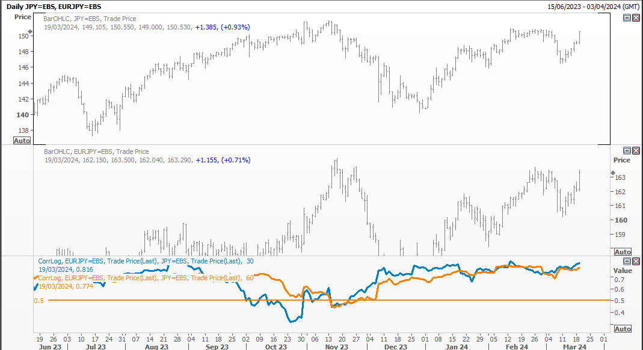Close the CorrLog correlation pane
This screenshot has width=643, height=350.
[x=636, y=261]
